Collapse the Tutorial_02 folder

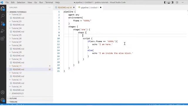(16, 14)
